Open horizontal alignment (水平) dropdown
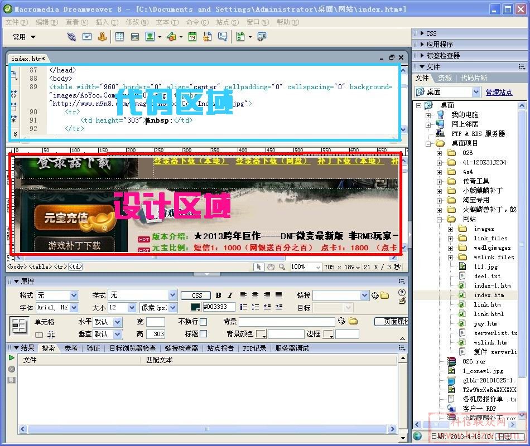The image size is (530, 446). (x=117, y=322)
